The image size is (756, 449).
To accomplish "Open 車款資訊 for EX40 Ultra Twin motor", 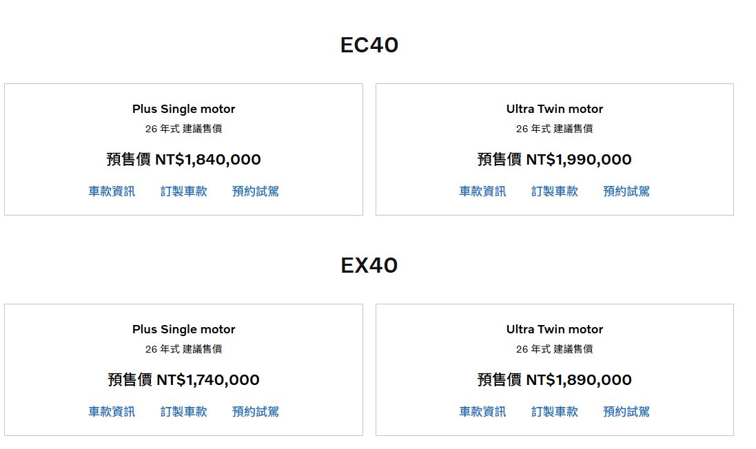I will 482,412.
